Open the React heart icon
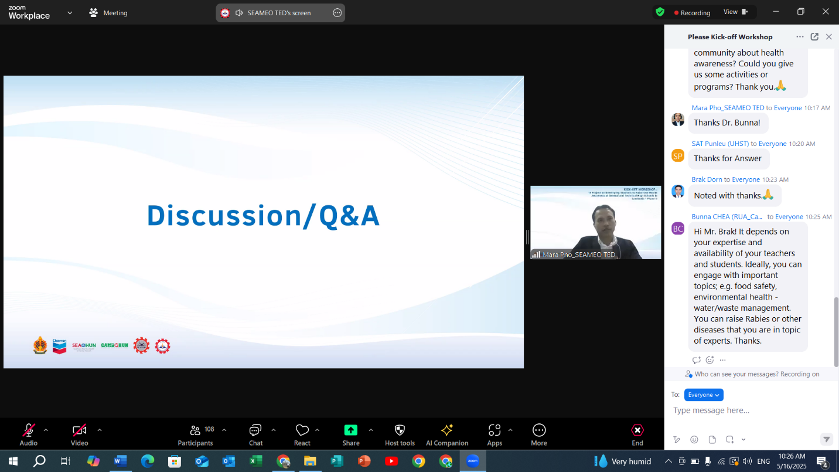This screenshot has width=839, height=472. pyautogui.click(x=302, y=430)
